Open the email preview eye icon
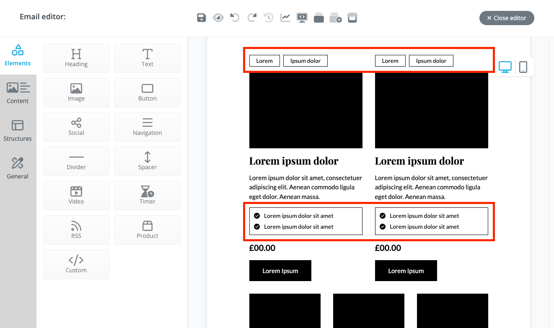The image size is (554, 328). click(218, 18)
